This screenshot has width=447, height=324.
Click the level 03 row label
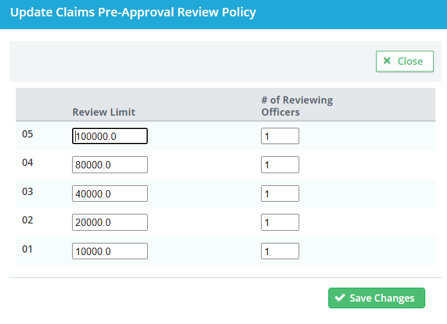tap(28, 191)
